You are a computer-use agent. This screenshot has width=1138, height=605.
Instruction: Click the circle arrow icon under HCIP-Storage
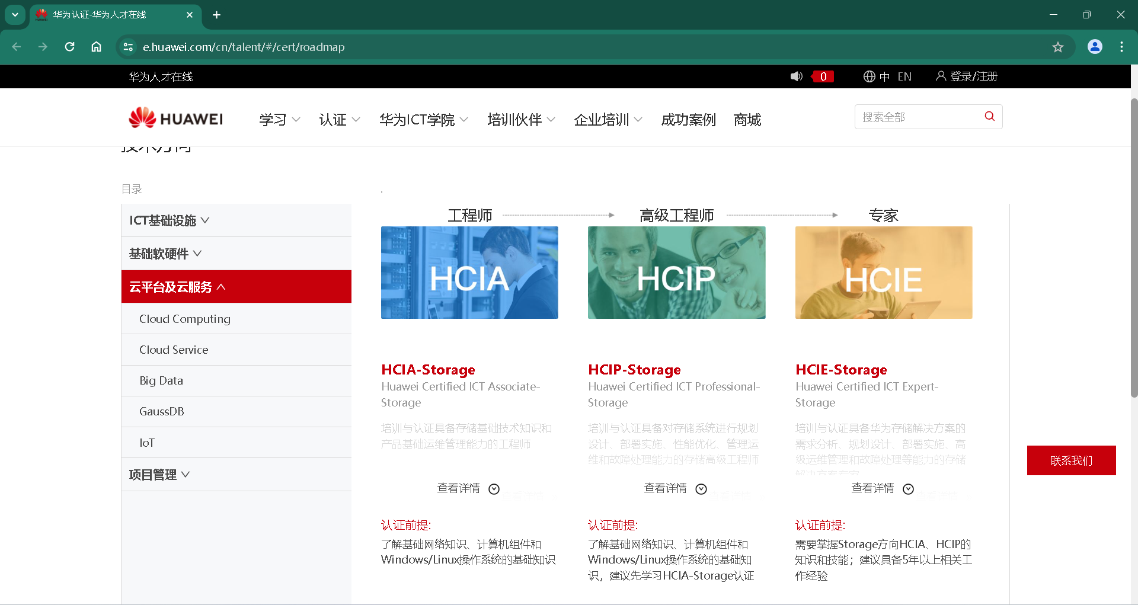[x=701, y=489]
